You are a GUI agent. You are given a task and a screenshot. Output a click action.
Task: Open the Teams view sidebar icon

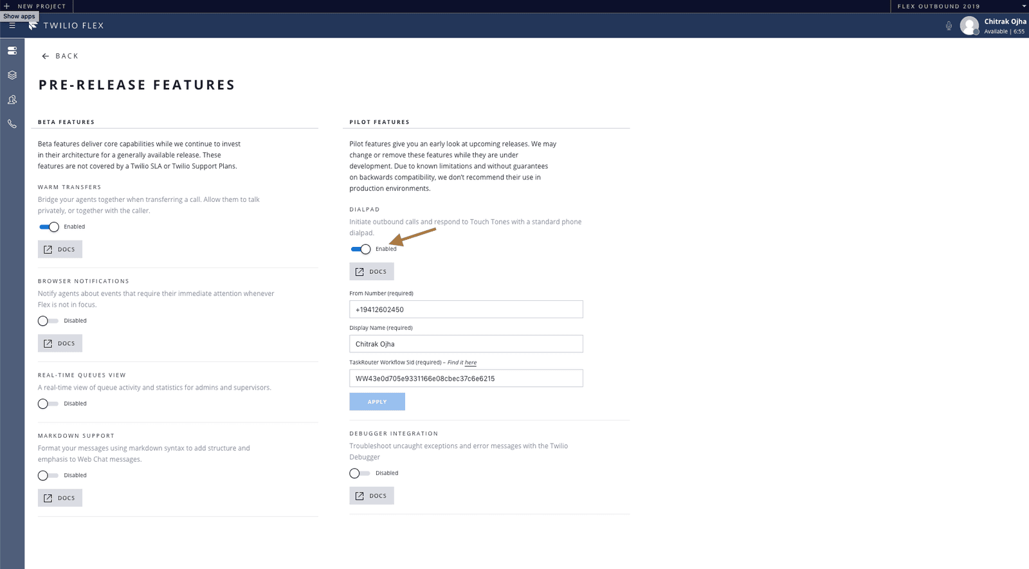12,100
